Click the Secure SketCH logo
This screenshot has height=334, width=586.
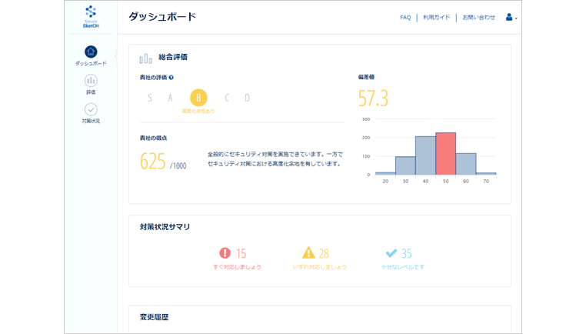click(91, 16)
